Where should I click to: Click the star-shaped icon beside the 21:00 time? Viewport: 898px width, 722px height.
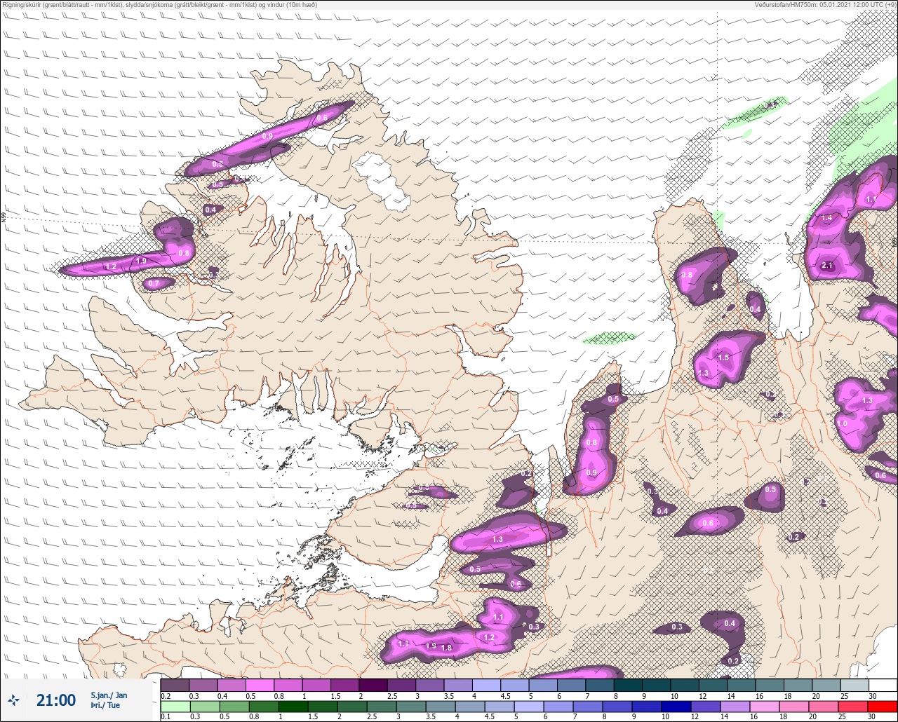pyautogui.click(x=13, y=700)
